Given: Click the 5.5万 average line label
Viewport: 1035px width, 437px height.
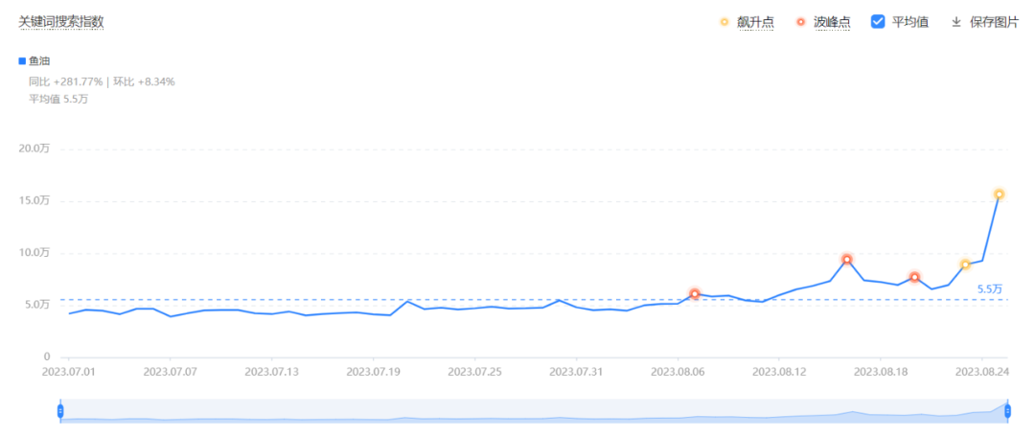Looking at the screenshot, I should pos(989,288).
